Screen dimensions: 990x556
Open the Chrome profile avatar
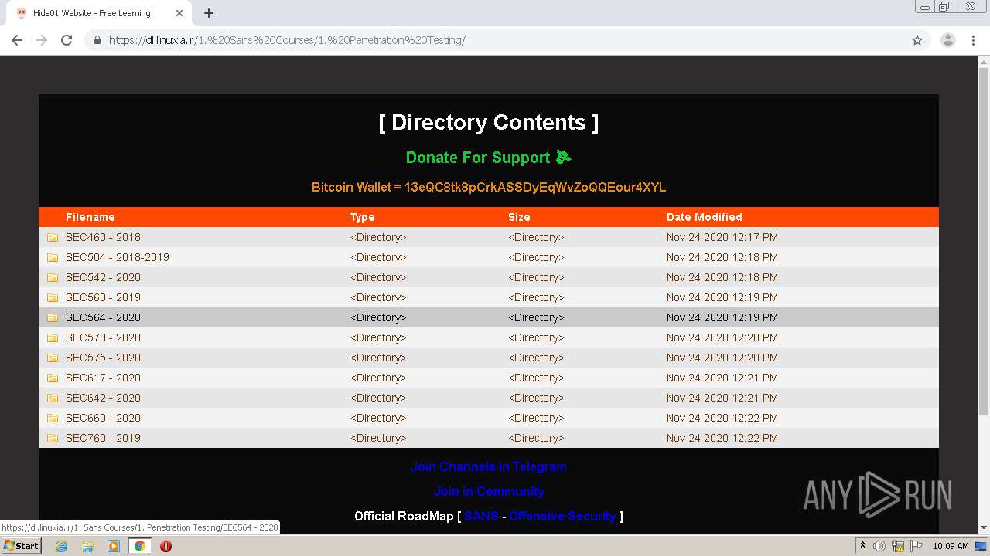(947, 40)
